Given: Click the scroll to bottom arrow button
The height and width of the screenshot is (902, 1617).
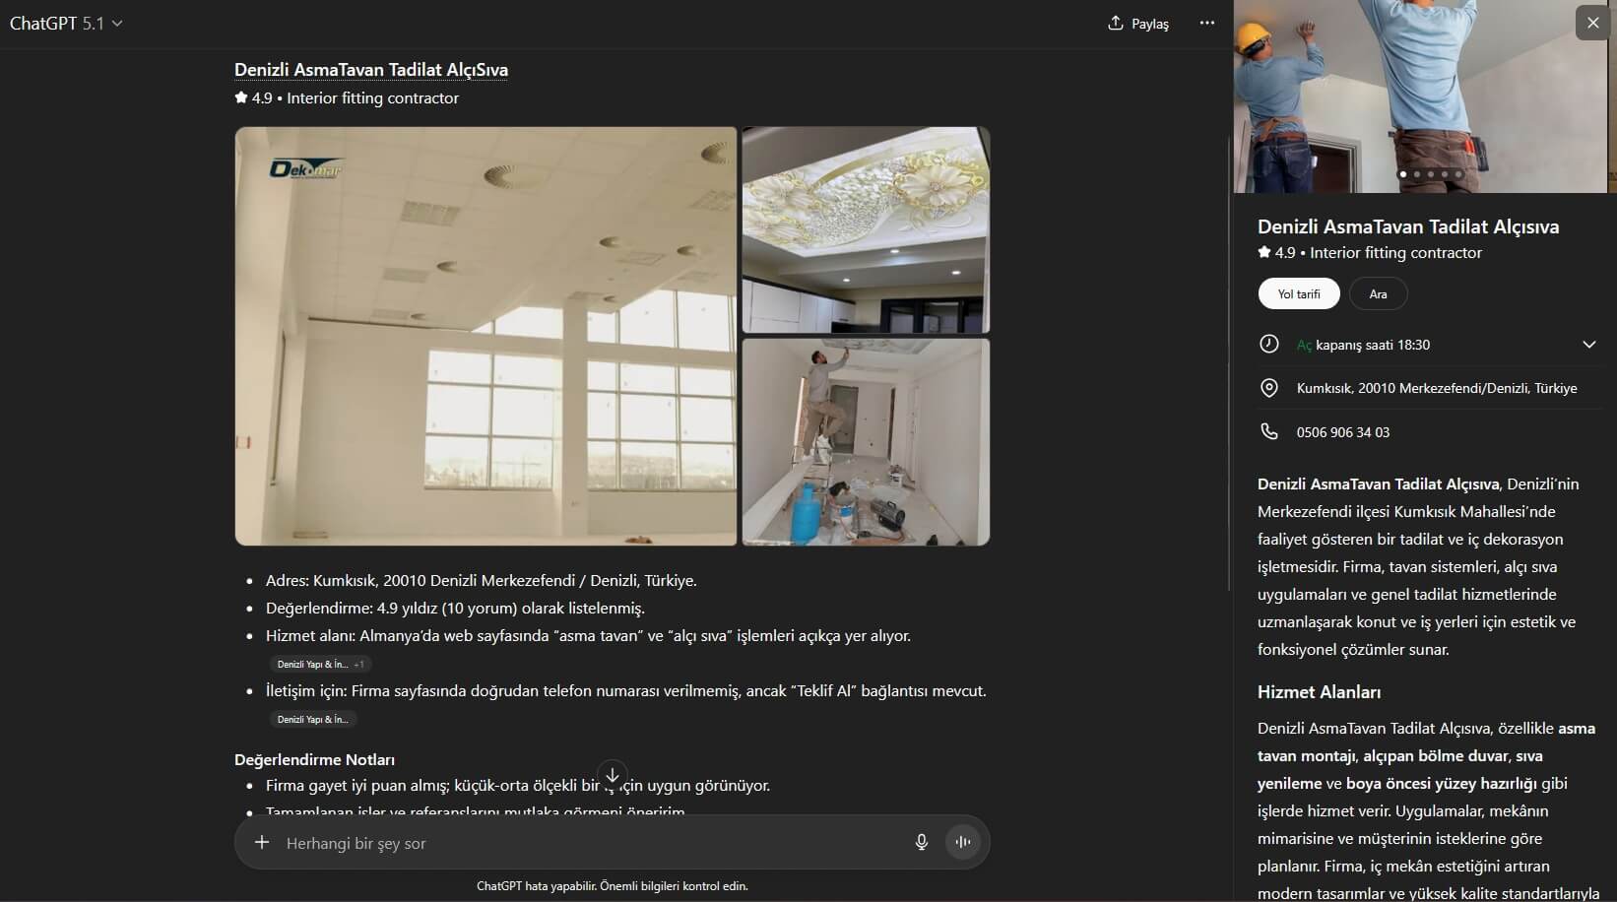Looking at the screenshot, I should [613, 776].
